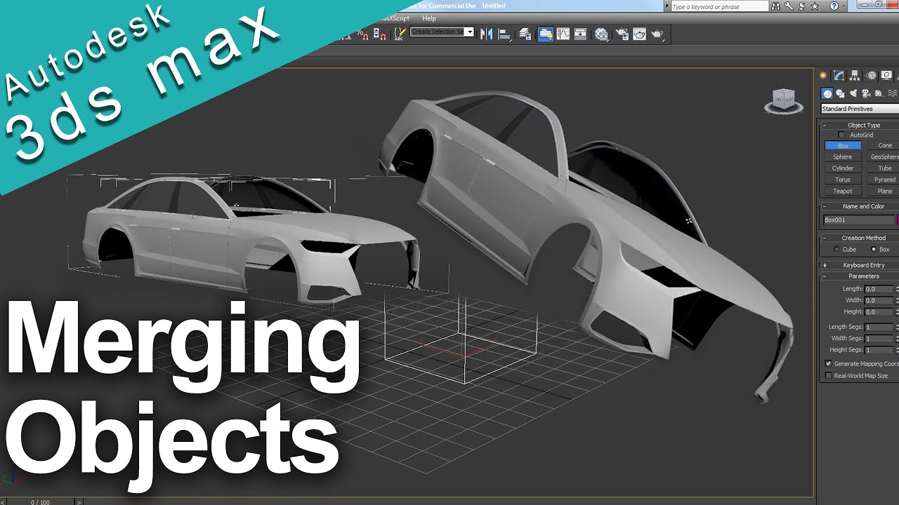899x505 pixels.
Task: Click the Height Segs value field
Action: [x=879, y=349]
